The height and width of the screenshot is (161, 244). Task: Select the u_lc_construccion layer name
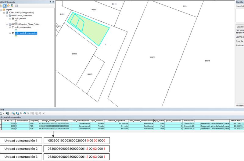click(x=23, y=27)
